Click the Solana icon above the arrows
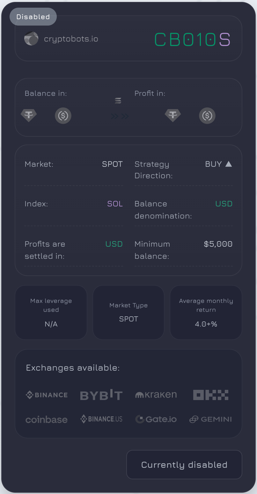Screen dimensions: 257x494 click(118, 101)
